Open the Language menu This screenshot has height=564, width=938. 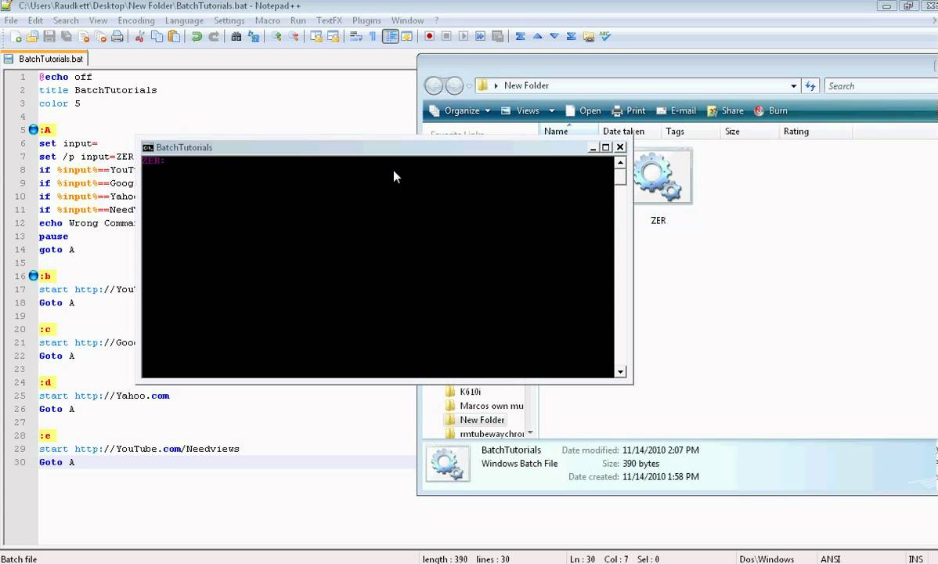(184, 20)
